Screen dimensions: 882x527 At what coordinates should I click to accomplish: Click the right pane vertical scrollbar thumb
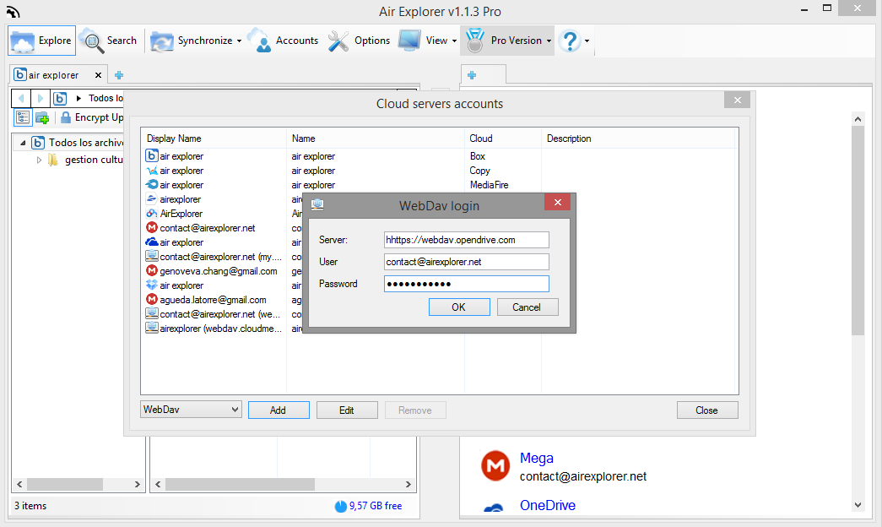click(x=858, y=231)
